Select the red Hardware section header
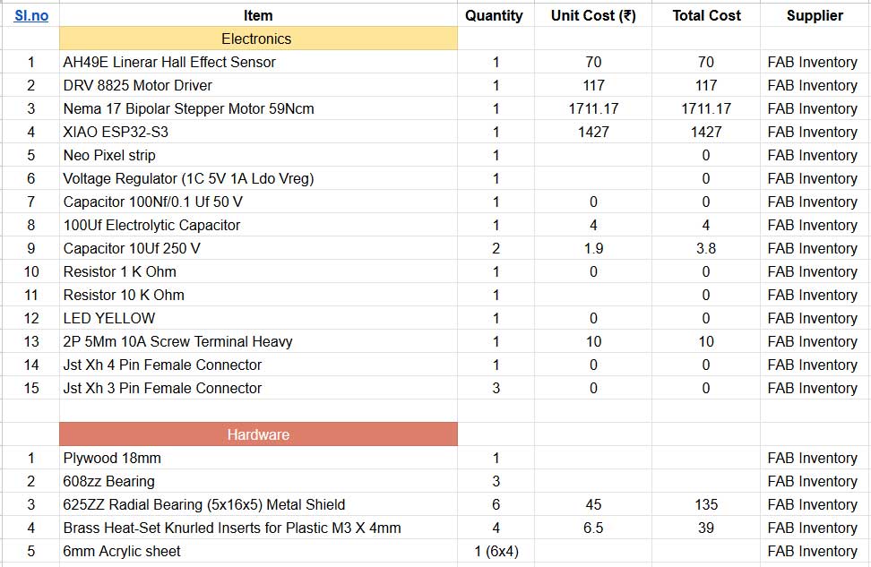The height and width of the screenshot is (567, 871). click(258, 434)
